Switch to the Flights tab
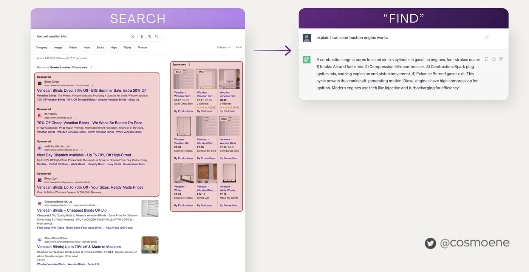 point(127,48)
